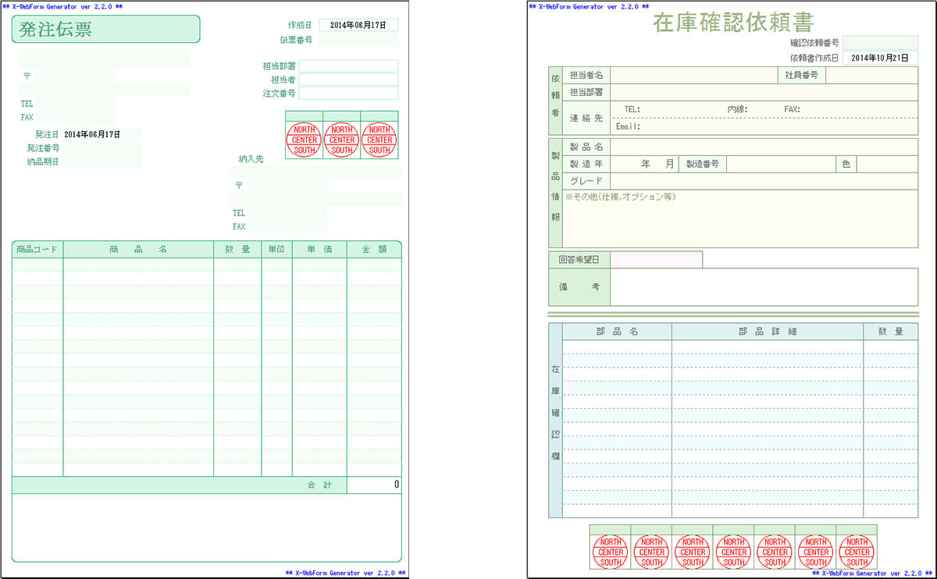This screenshot has height=579, width=937.
Task: Click the pink 回答希望日 field
Action: click(656, 259)
